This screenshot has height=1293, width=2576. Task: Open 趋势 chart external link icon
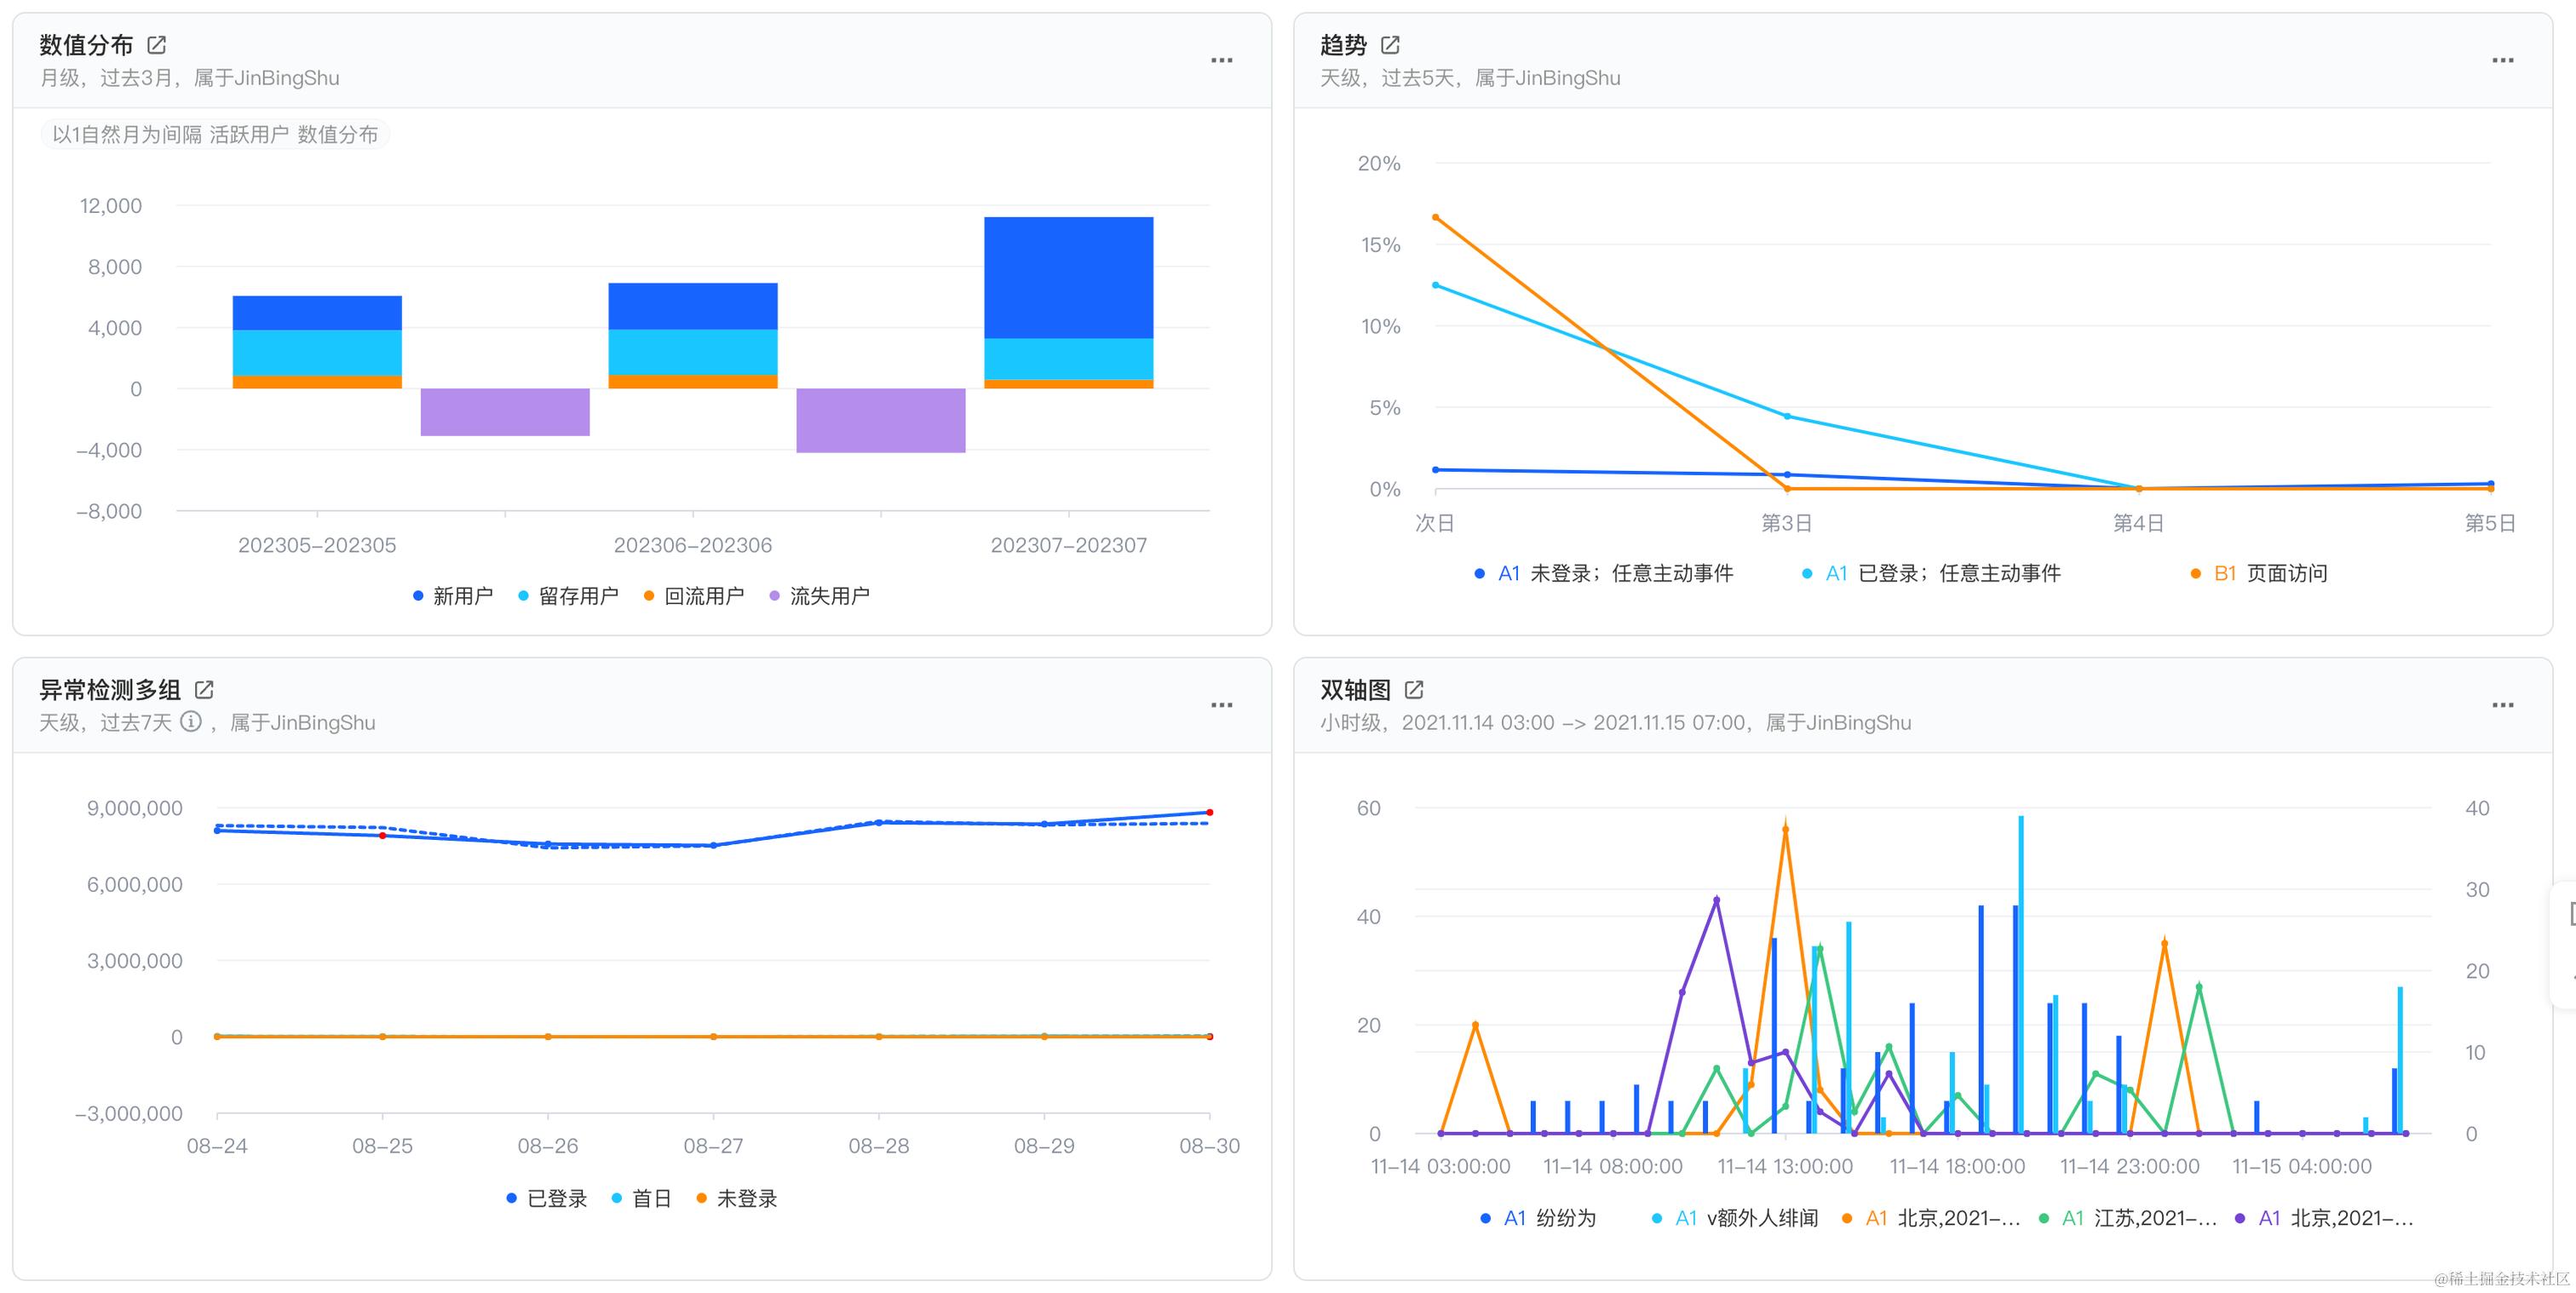[1390, 45]
